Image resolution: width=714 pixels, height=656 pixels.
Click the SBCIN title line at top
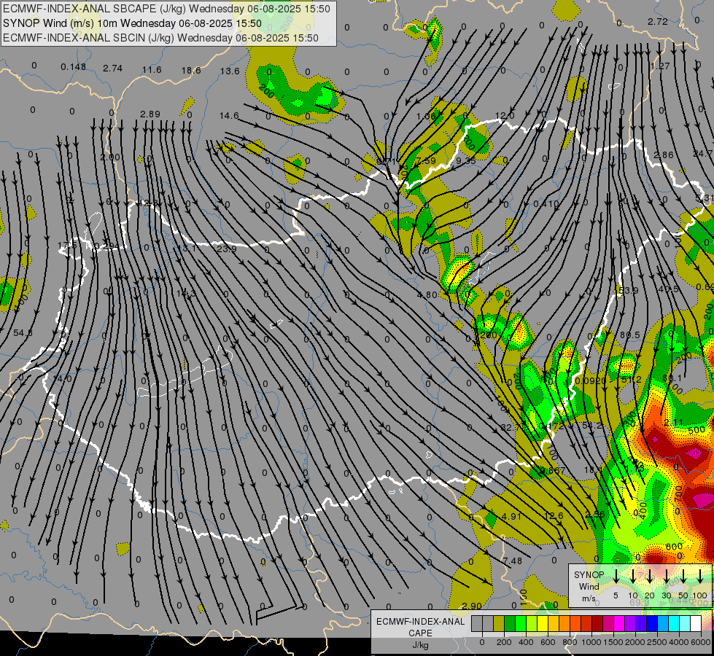(x=160, y=38)
